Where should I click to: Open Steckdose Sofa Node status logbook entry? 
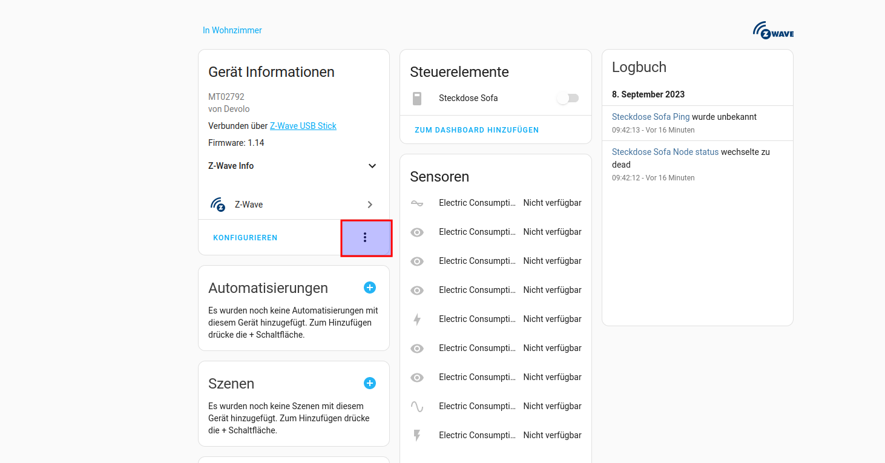(665, 152)
